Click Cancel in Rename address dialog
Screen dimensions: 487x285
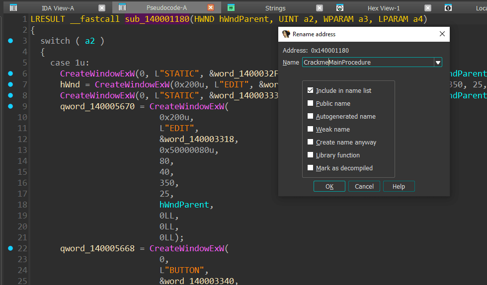[x=364, y=187]
